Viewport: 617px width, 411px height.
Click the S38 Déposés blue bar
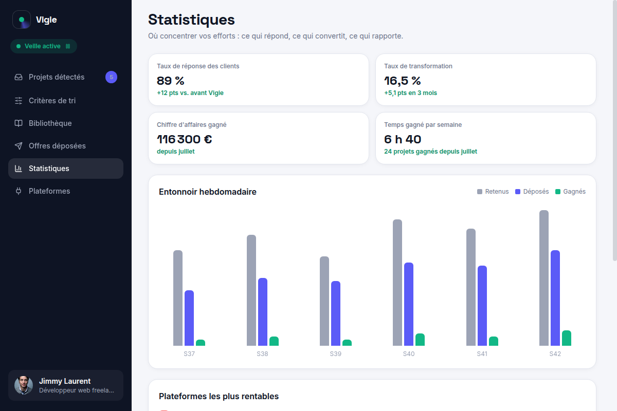point(263,312)
